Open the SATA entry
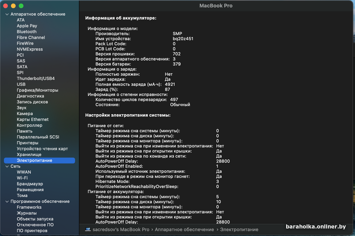This screenshot has width=355, height=236. coord(22,67)
